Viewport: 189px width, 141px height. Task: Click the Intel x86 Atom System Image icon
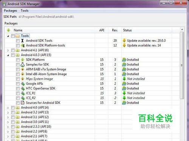(23, 74)
